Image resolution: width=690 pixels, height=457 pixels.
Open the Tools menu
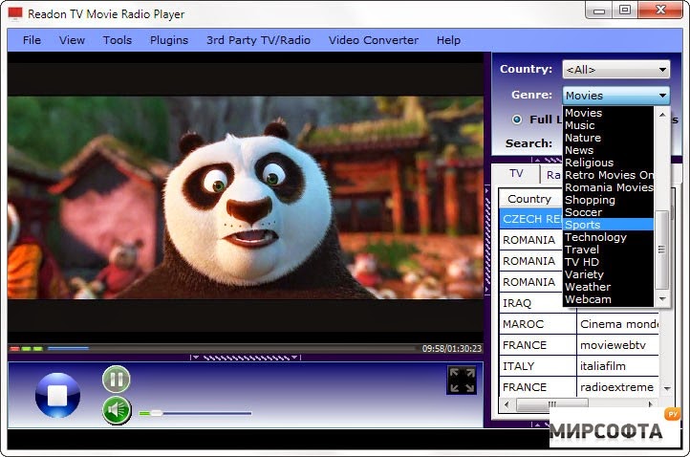click(x=117, y=40)
